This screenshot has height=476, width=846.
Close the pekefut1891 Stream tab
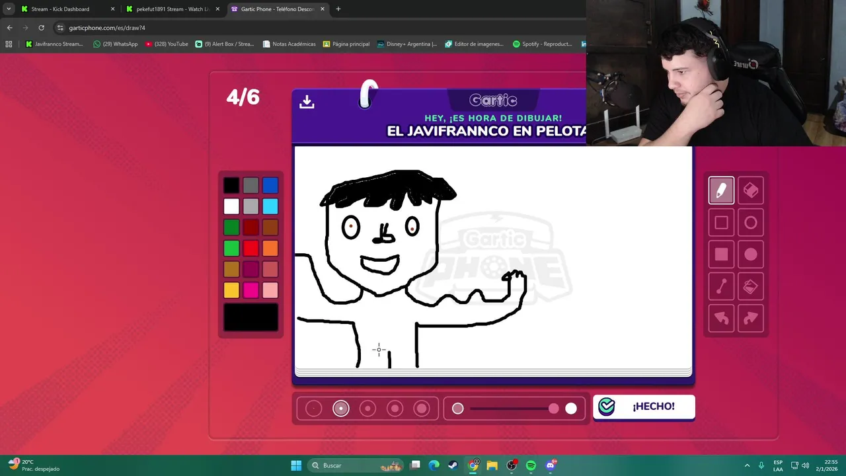click(x=217, y=9)
